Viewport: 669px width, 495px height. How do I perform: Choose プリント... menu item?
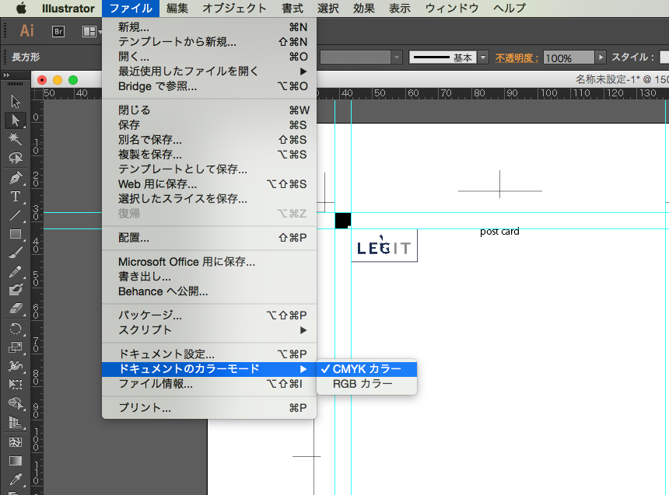tap(209, 408)
